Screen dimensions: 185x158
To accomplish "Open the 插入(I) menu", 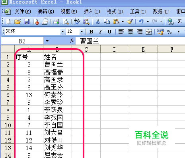I will [92, 12].
